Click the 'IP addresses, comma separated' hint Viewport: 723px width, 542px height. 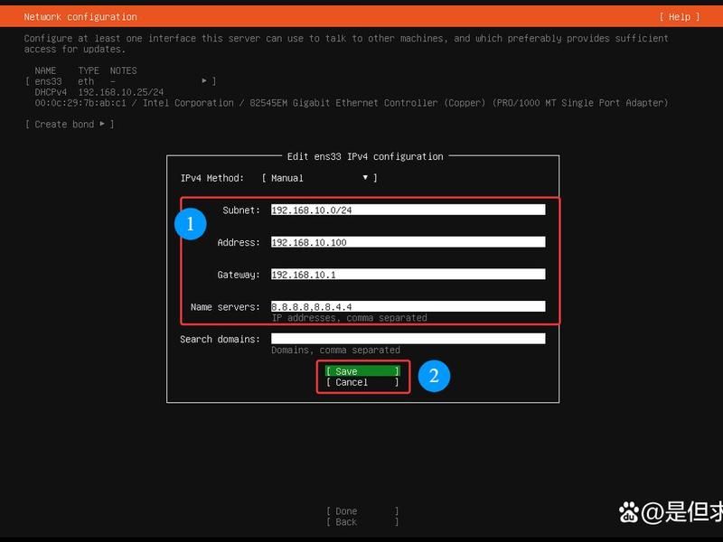click(349, 318)
